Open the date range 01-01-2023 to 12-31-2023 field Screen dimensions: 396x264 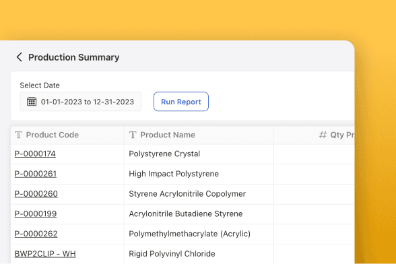click(x=81, y=102)
